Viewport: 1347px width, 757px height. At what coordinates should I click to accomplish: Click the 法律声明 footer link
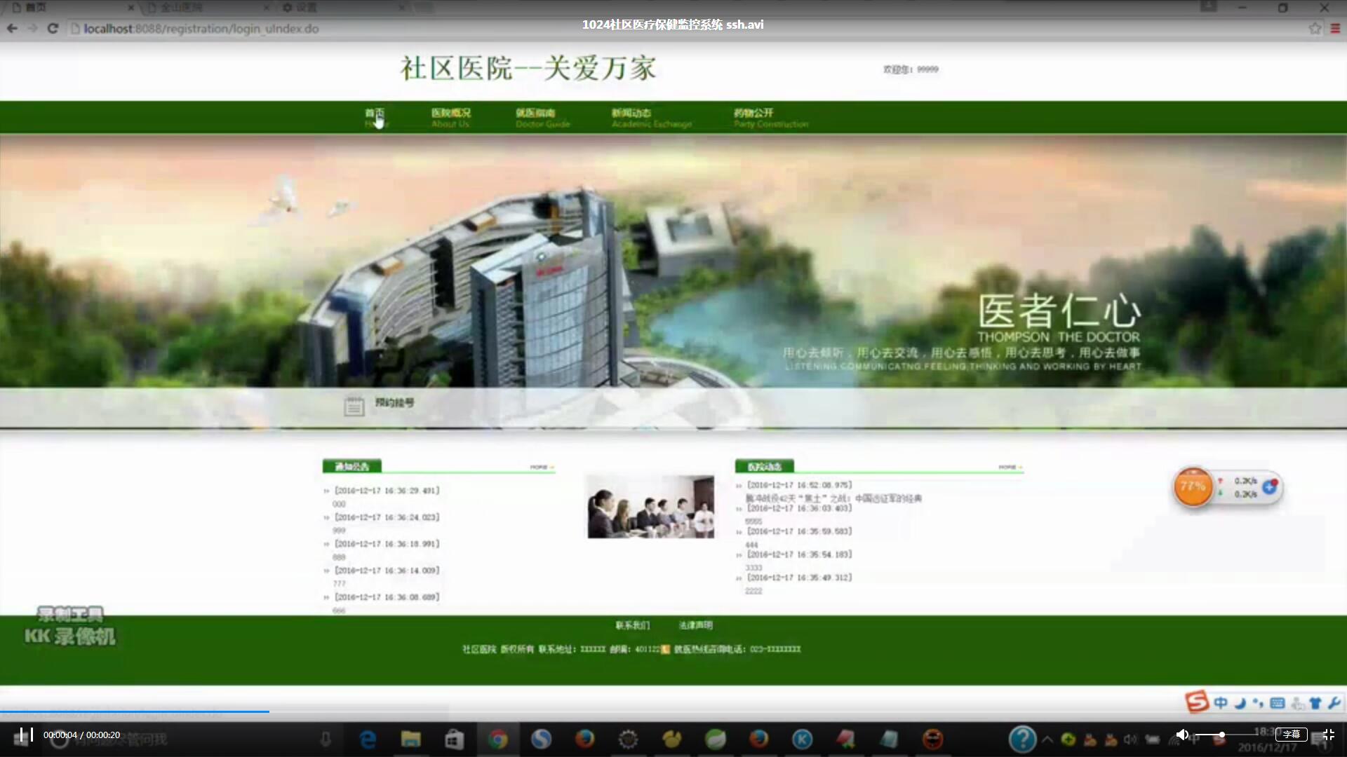pyautogui.click(x=695, y=625)
